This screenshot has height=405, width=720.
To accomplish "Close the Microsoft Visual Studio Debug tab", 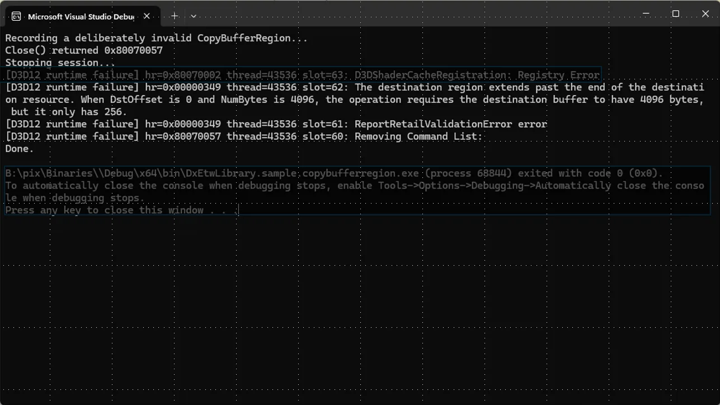I will point(147,16).
